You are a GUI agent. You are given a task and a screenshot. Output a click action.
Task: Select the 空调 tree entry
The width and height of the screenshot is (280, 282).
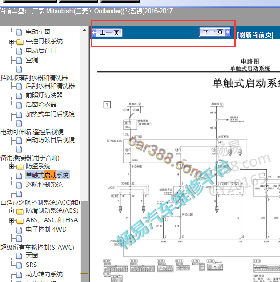[32, 60]
